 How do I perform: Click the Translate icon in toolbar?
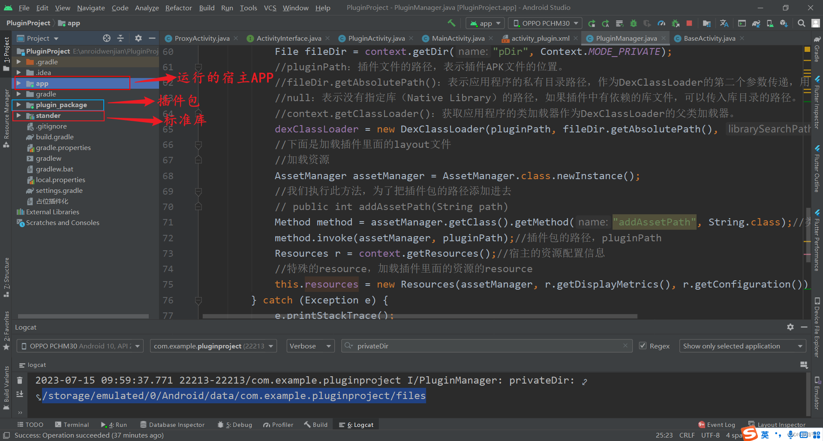tap(724, 23)
